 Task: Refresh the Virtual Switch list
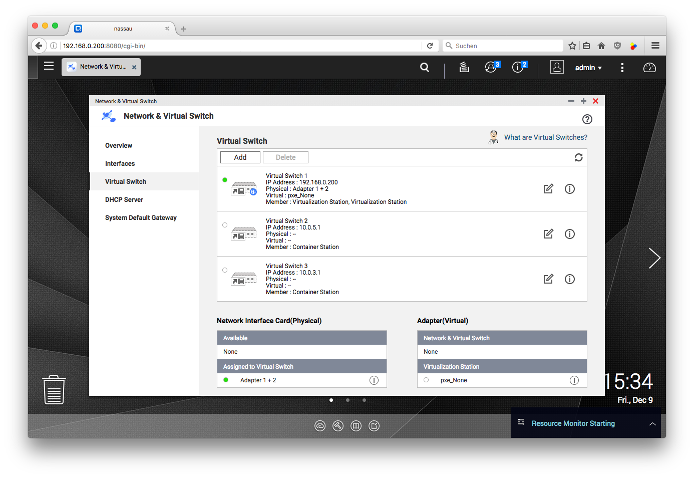[578, 157]
